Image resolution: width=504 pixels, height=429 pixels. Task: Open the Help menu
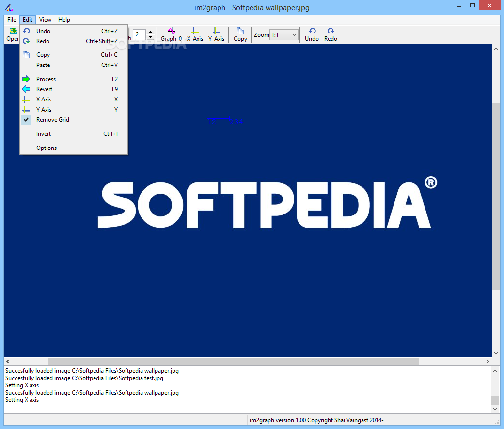pos(64,19)
